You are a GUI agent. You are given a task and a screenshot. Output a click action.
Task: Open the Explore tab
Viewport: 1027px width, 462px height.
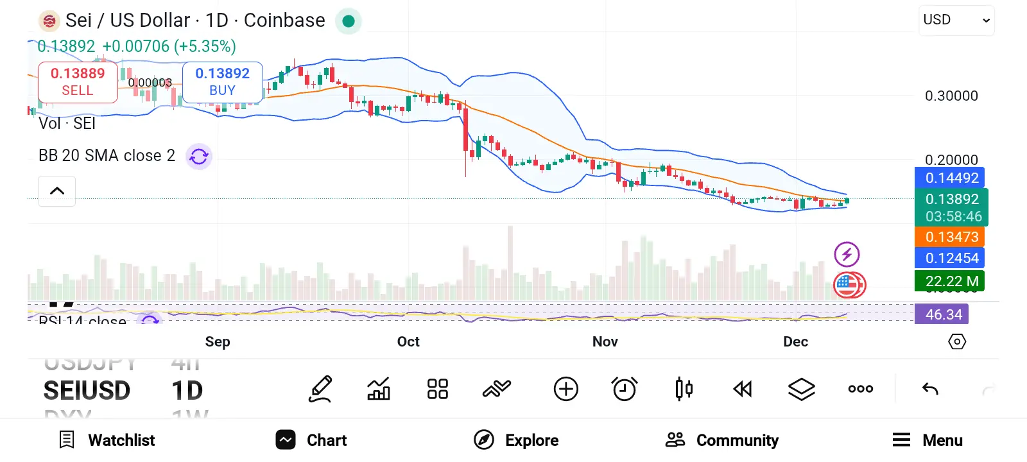pos(516,440)
